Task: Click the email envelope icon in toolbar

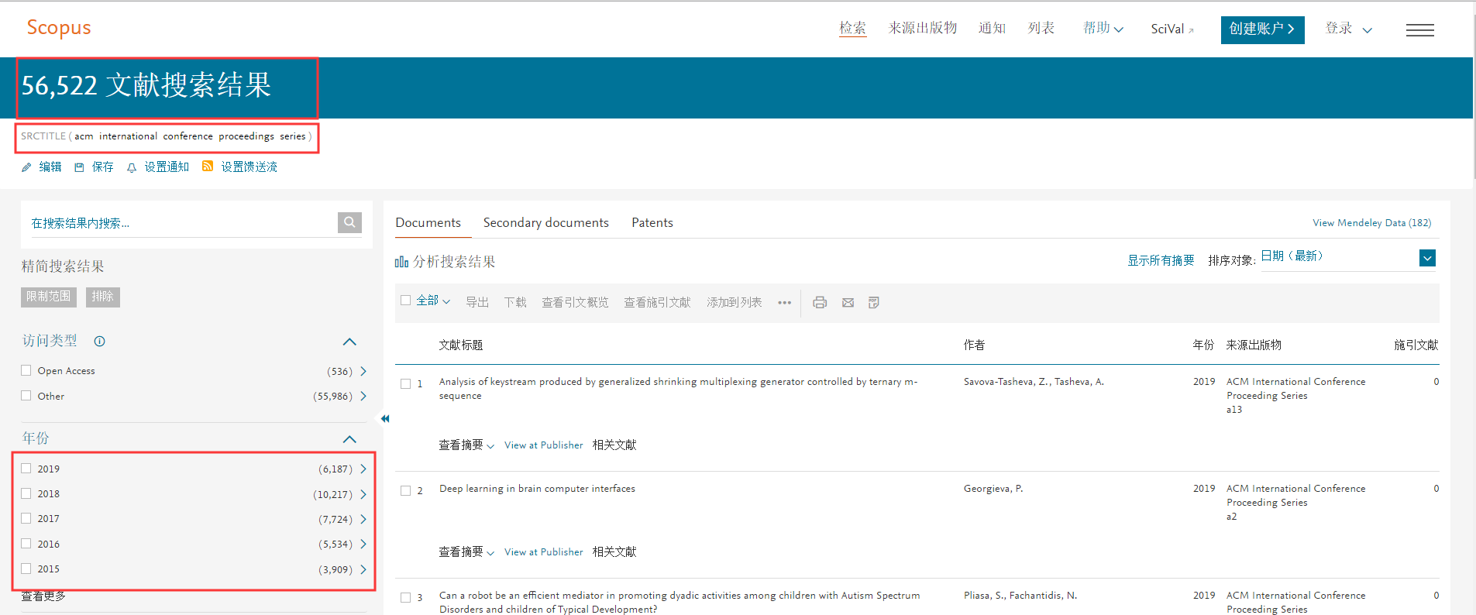Action: click(x=848, y=303)
